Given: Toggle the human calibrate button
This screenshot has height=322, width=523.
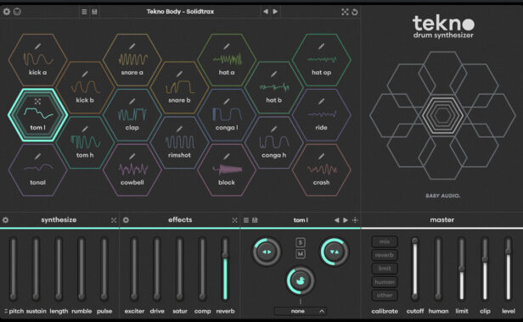Looking at the screenshot, I should (385, 282).
